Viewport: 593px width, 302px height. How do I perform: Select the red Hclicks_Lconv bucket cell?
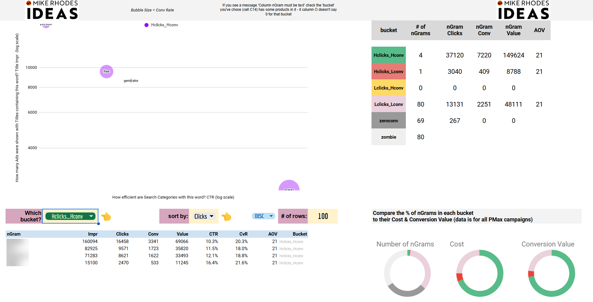[x=389, y=71]
